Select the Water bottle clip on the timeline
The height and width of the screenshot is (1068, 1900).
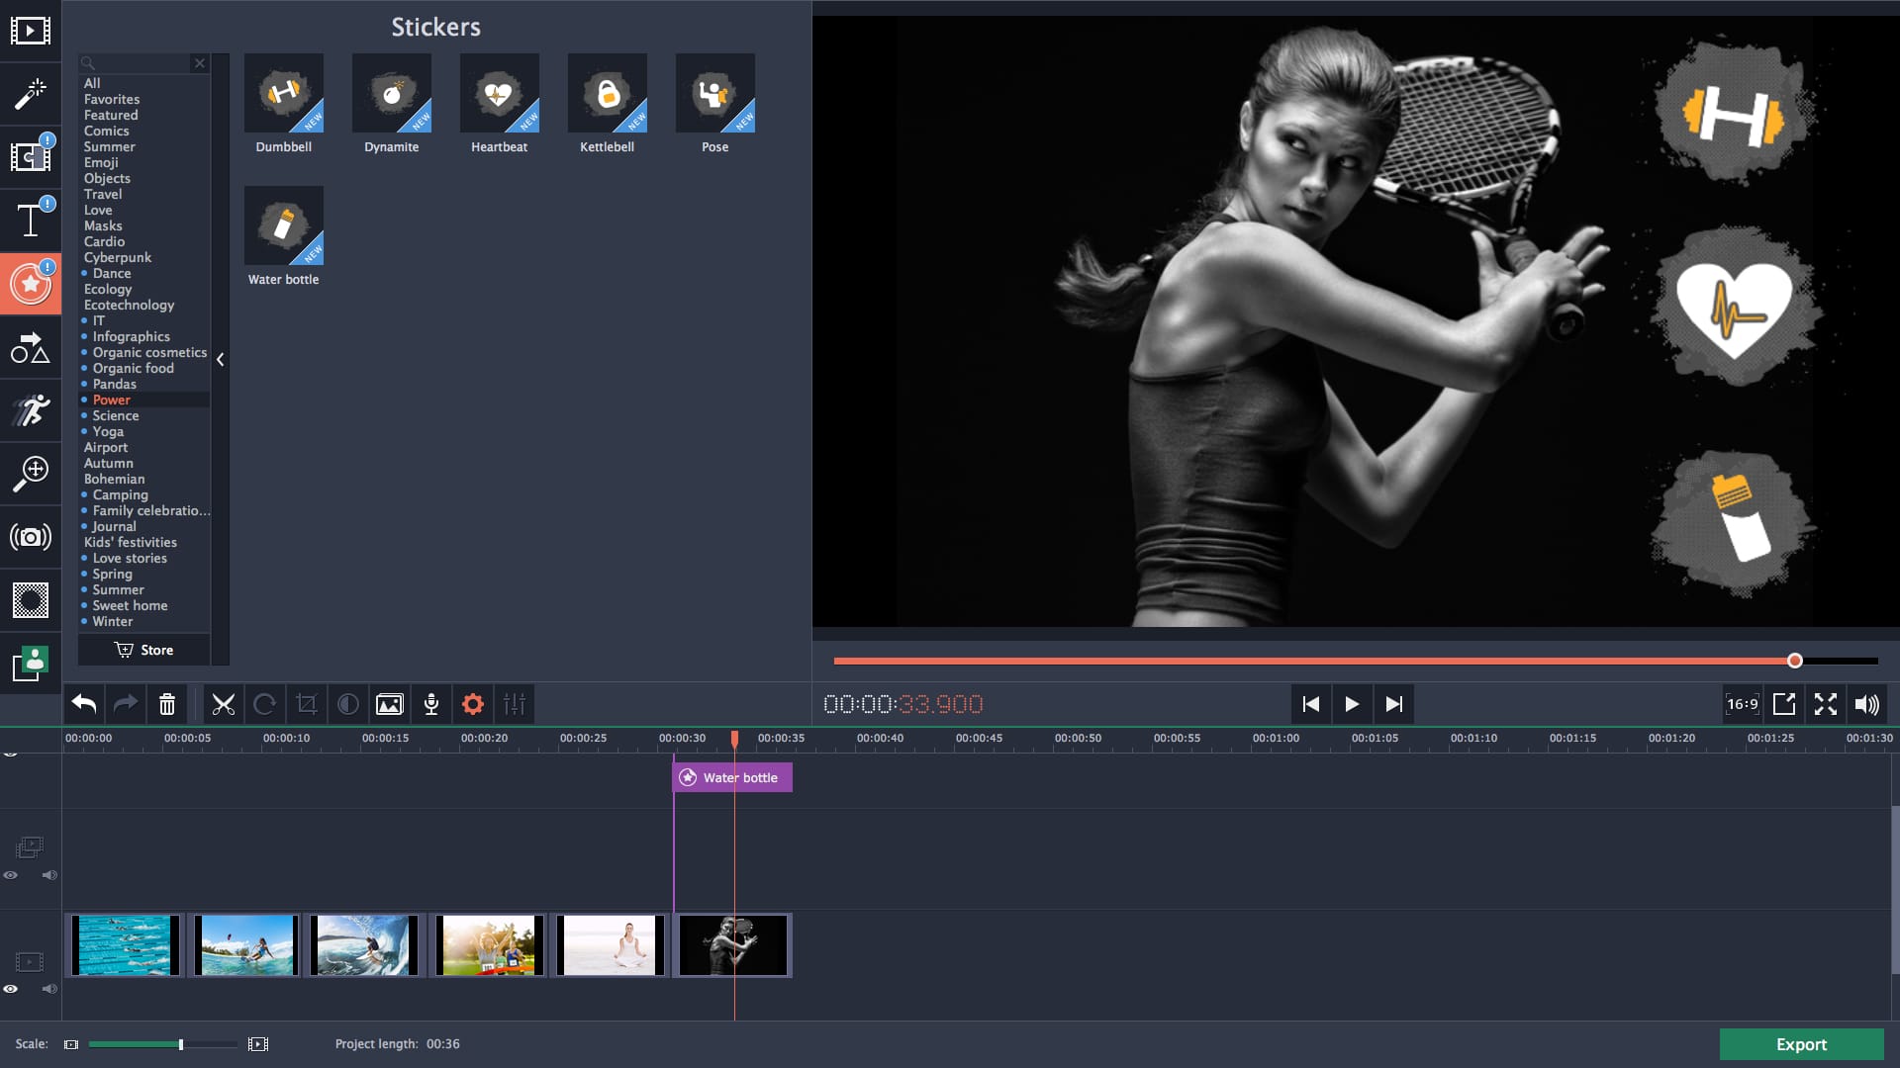click(731, 777)
